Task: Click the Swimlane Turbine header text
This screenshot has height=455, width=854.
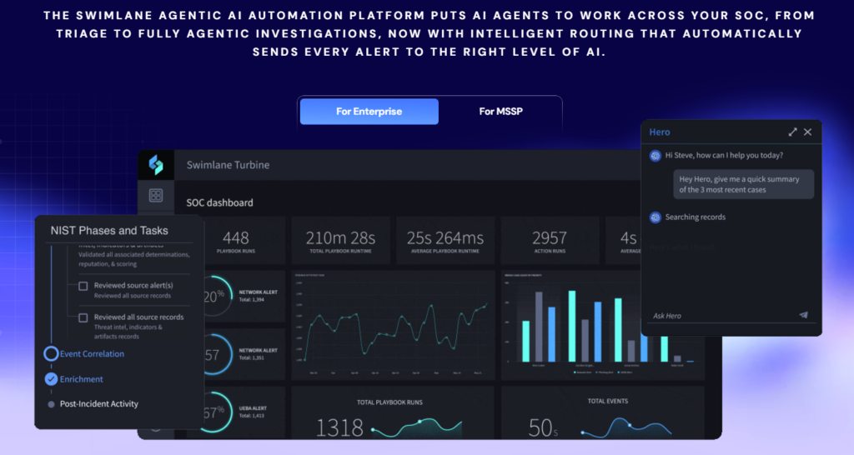Action: (x=228, y=165)
